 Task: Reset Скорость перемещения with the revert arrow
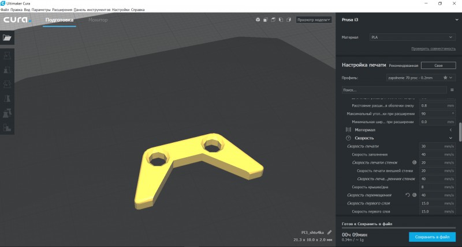[x=408, y=195]
